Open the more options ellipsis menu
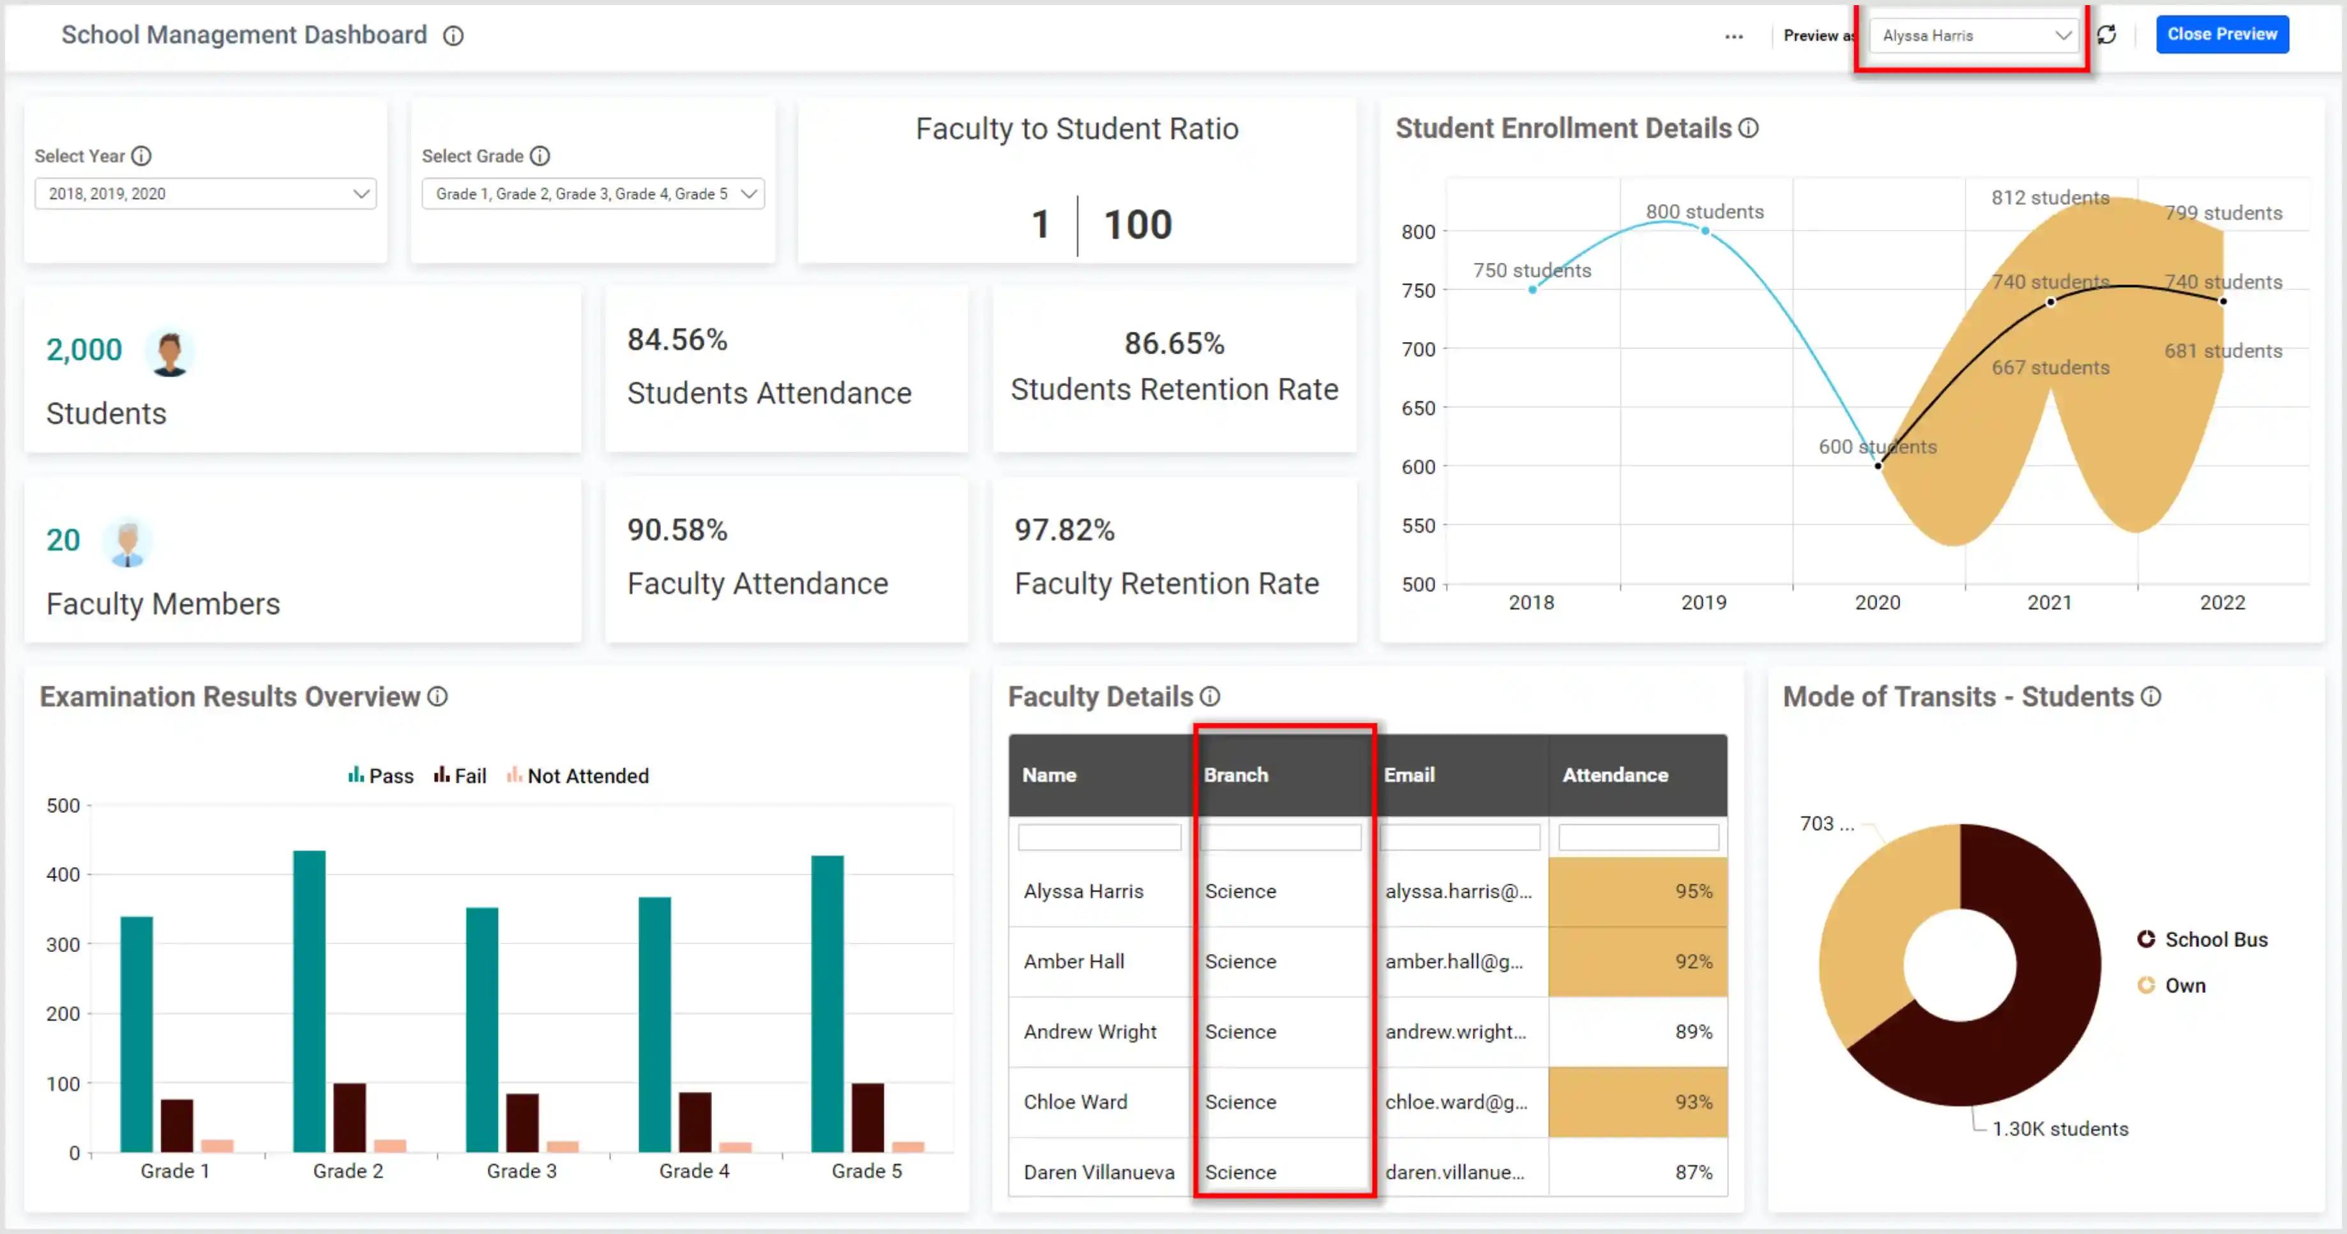 (x=1734, y=36)
